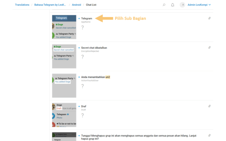Open the notifications bell
The image size is (226, 141).
pyautogui.click(x=173, y=5)
